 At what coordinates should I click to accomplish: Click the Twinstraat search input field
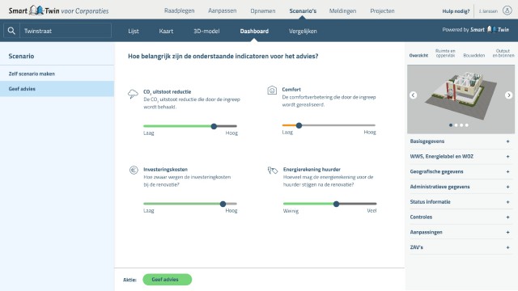[x=66, y=31]
